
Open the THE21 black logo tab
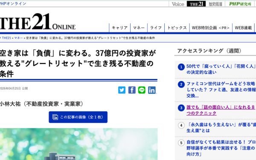[196, 4]
